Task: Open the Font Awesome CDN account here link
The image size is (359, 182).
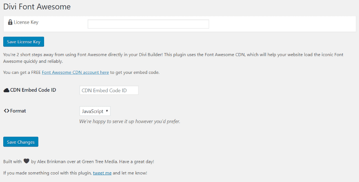Action: [x=75, y=72]
